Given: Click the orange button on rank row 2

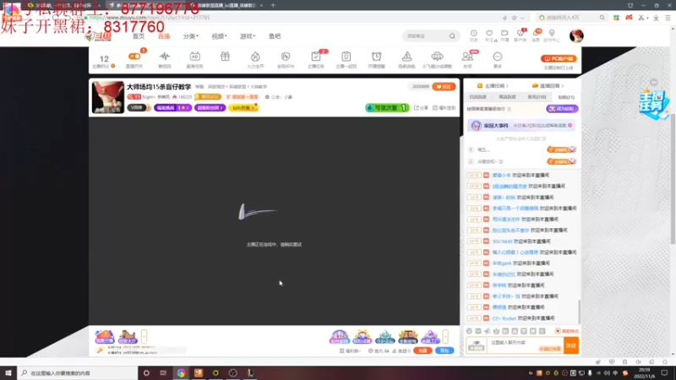Looking at the screenshot, I should (561, 161).
